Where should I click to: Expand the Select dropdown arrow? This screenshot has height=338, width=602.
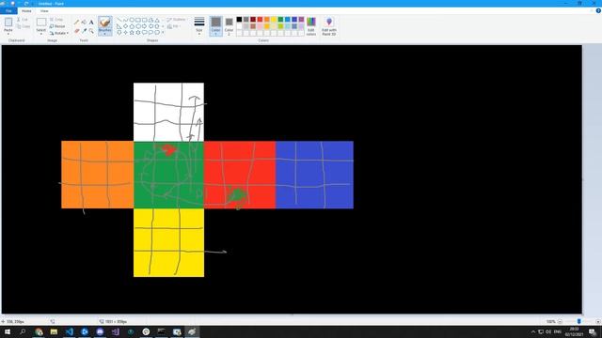click(x=41, y=34)
